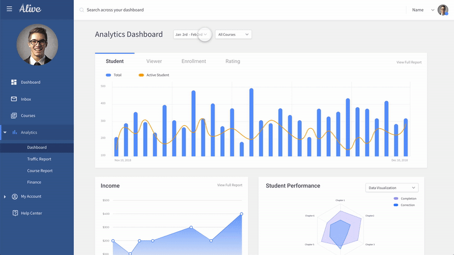Open Course Report submenu item

[40, 171]
